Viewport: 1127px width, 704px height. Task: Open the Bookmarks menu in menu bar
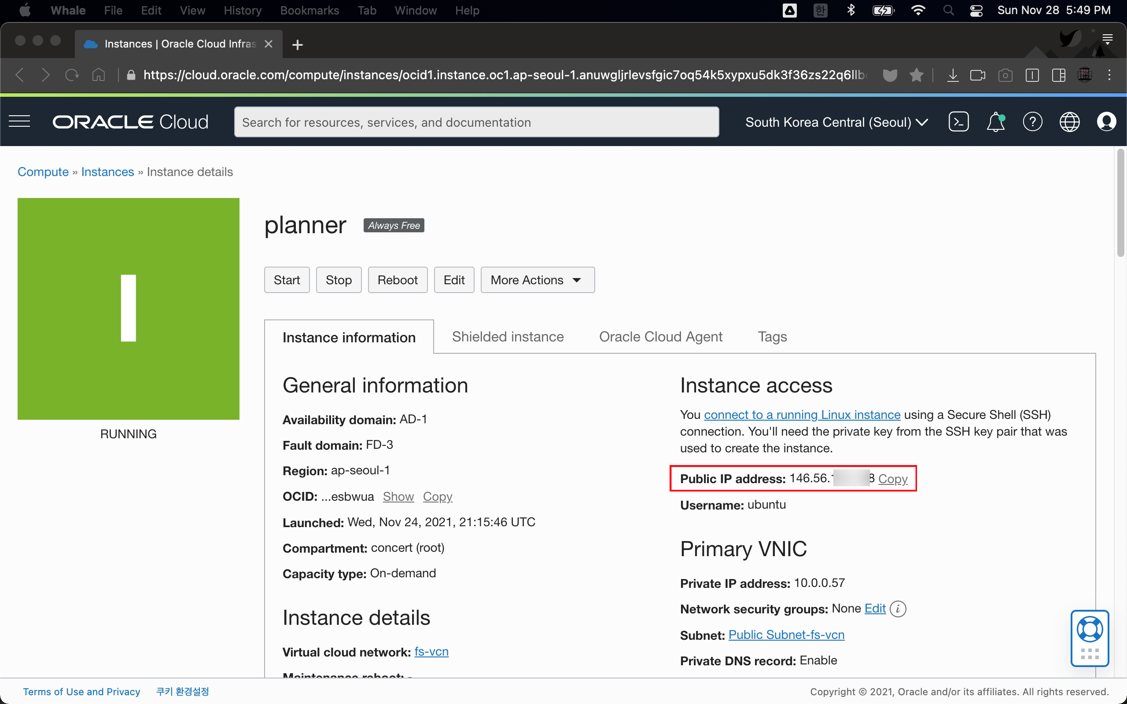click(309, 10)
